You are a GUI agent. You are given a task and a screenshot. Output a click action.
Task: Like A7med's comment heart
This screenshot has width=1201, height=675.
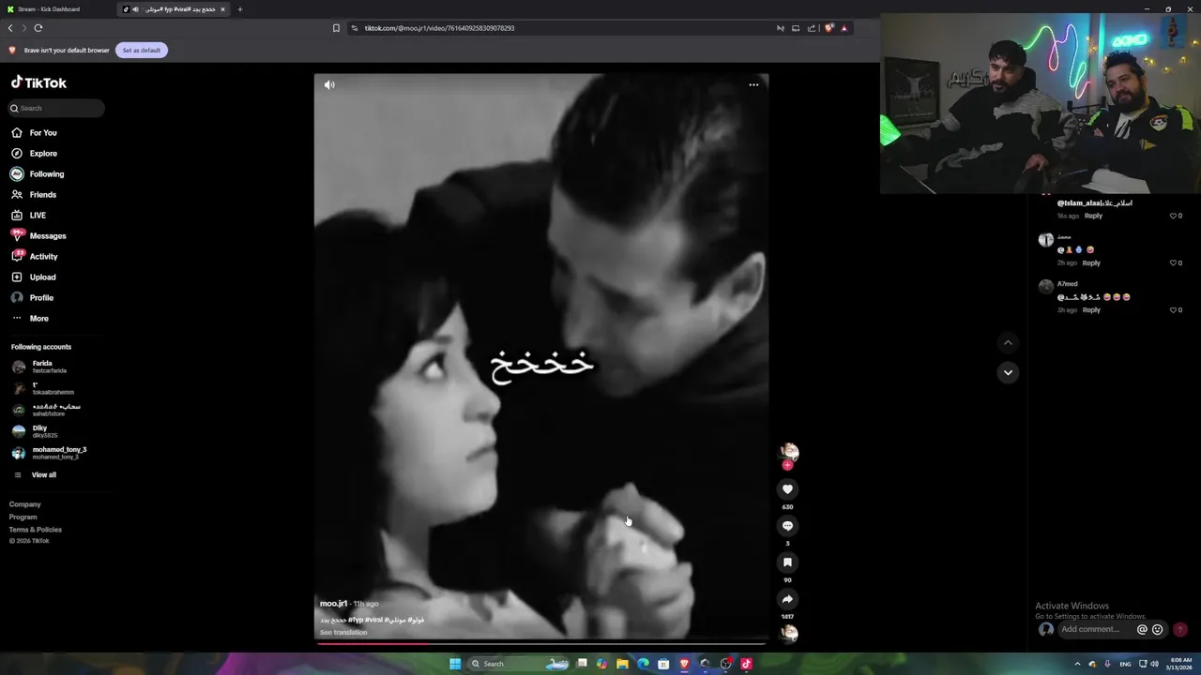[x=1173, y=309]
